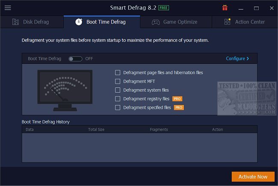Click the Game Optimize gamepad icon
The image size is (278, 186).
(x=156, y=22)
